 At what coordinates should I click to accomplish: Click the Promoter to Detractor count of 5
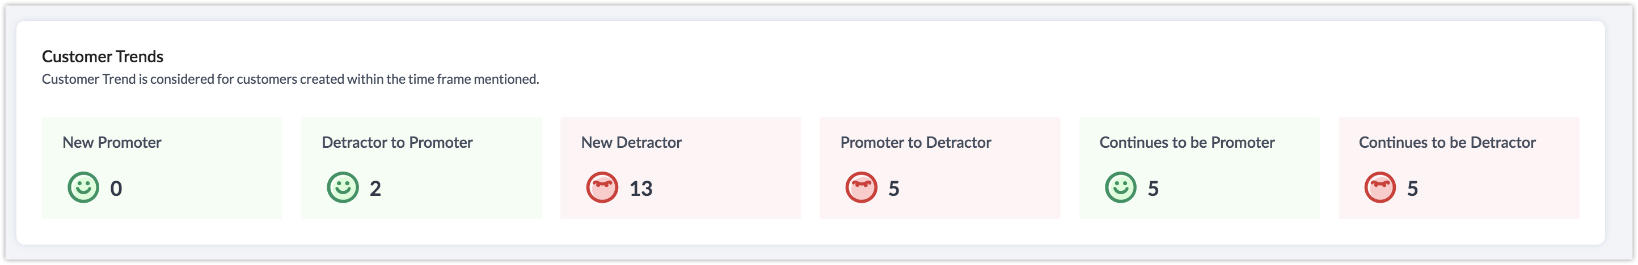893,189
